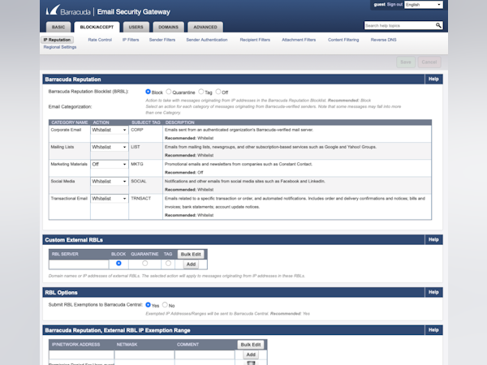Viewport: 487px width, 365px height.
Task: Click the guest username text
Action: [x=380, y=4]
